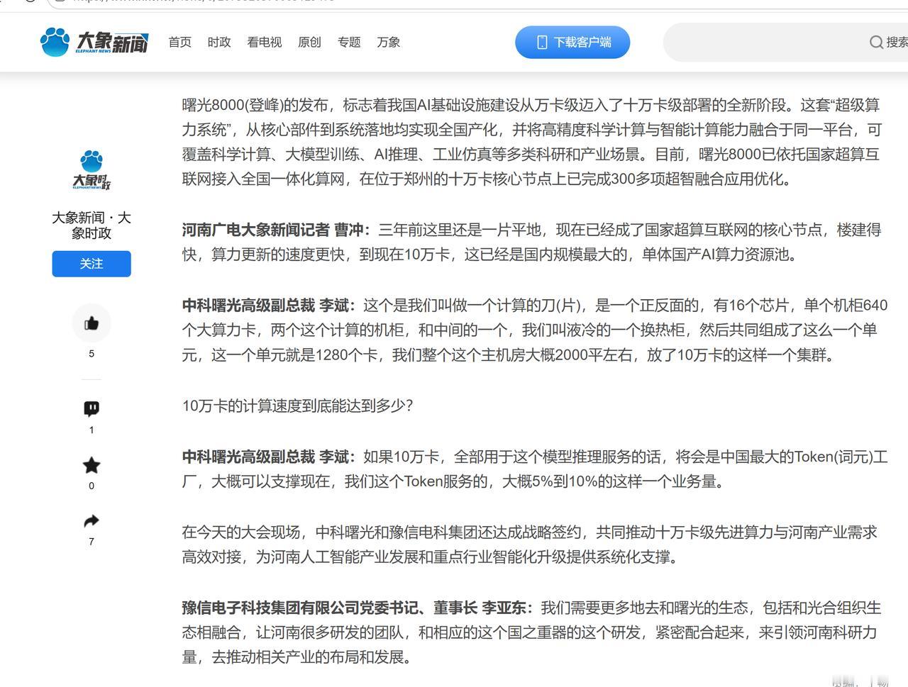Click the question line 10万卡的计算速度到底能达到多少?
This screenshot has height=687, width=908.
tap(298, 406)
